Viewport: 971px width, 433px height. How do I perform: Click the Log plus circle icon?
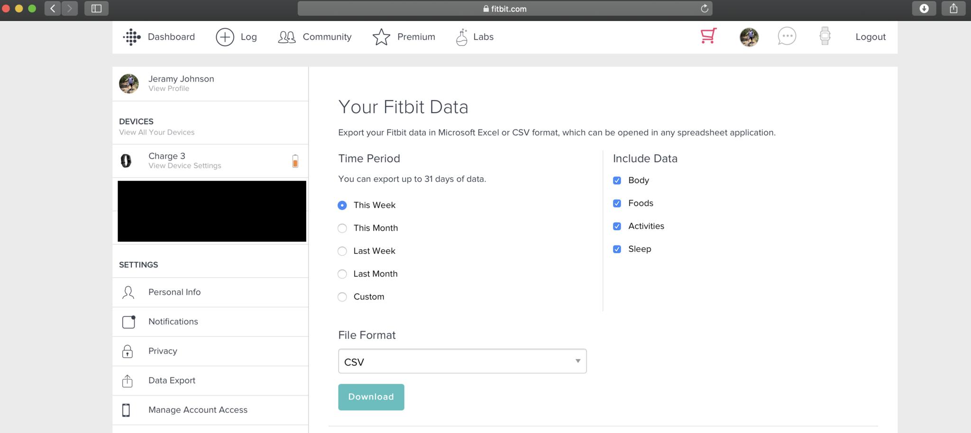(225, 37)
